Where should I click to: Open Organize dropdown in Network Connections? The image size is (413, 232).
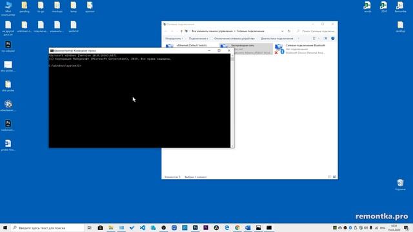coord(174,39)
